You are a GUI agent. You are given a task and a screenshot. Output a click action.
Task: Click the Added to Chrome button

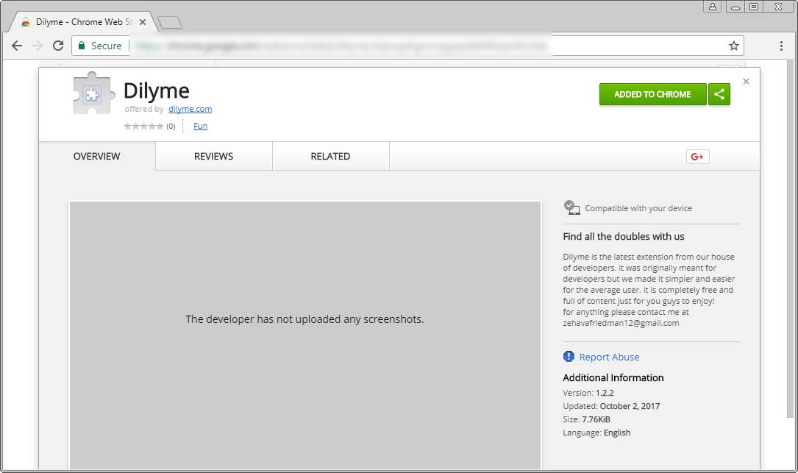tap(652, 94)
